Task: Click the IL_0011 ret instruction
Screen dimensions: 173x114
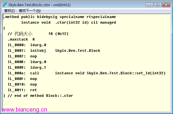Action: click(x=22, y=90)
